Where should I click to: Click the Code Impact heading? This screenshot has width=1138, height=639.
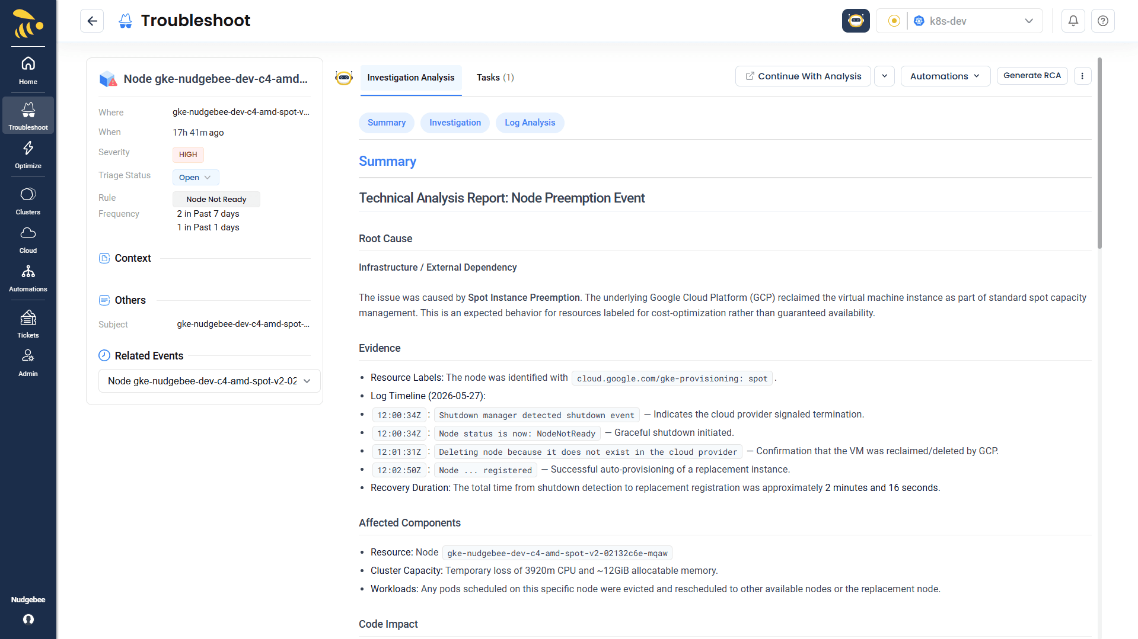(x=388, y=624)
